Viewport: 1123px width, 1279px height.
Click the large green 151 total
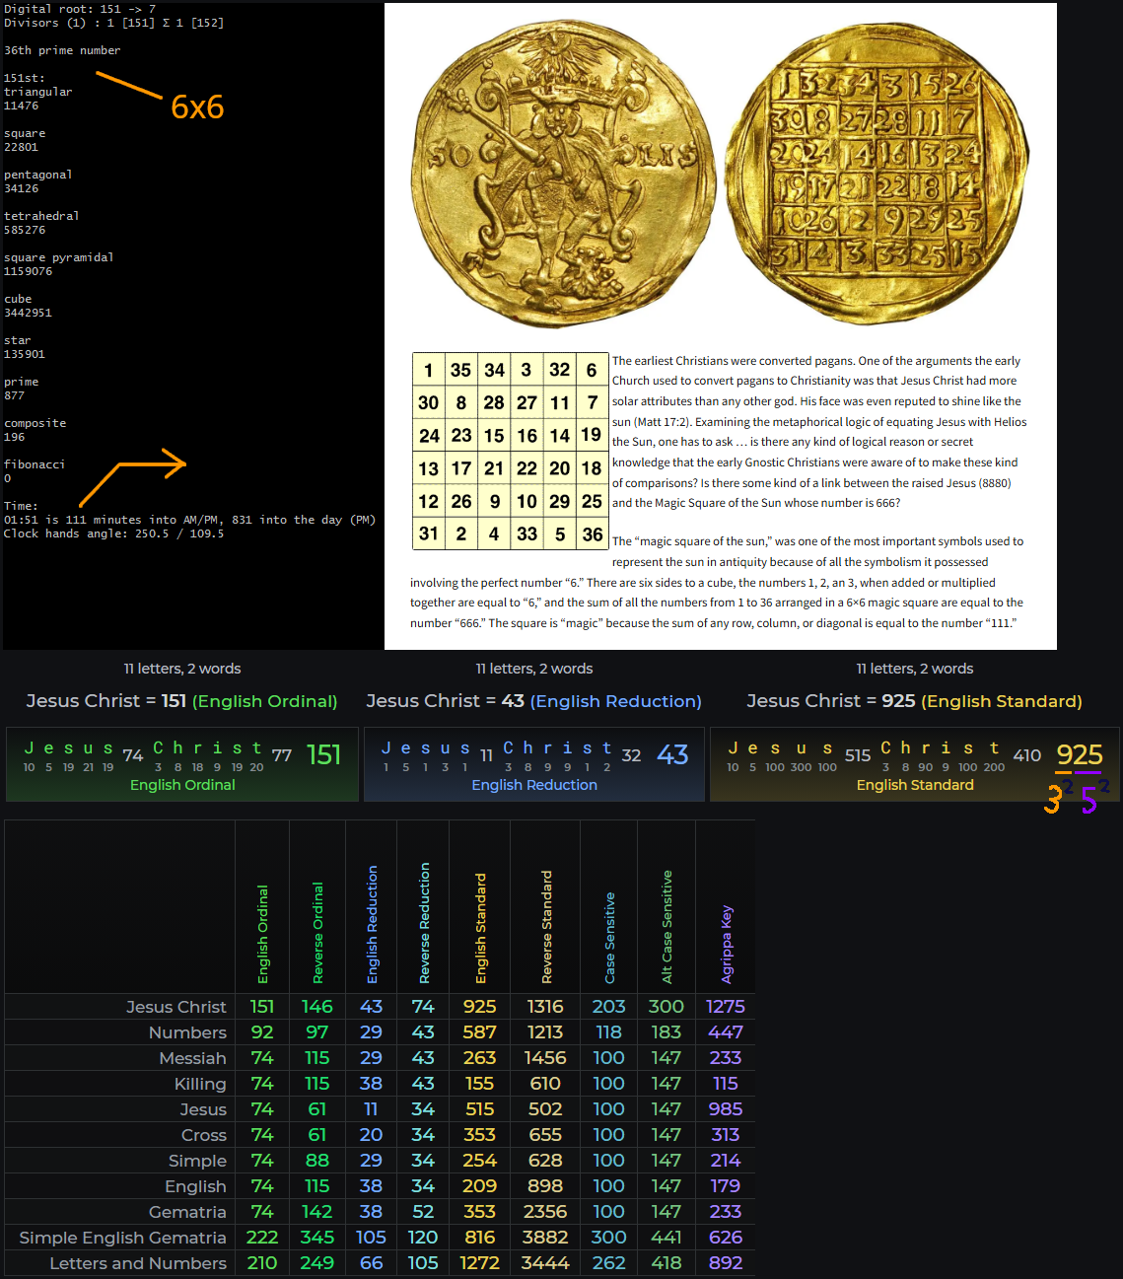323,755
